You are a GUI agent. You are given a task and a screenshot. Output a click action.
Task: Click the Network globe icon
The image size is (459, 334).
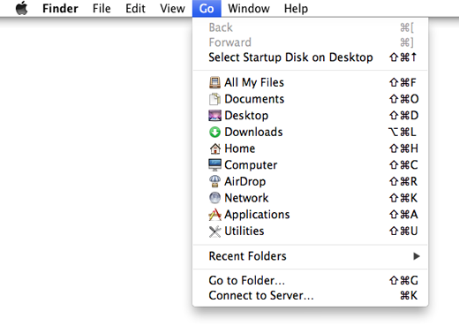coord(214,198)
